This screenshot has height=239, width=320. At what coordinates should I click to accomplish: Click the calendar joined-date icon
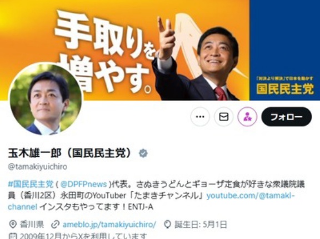pyautogui.click(x=13, y=236)
